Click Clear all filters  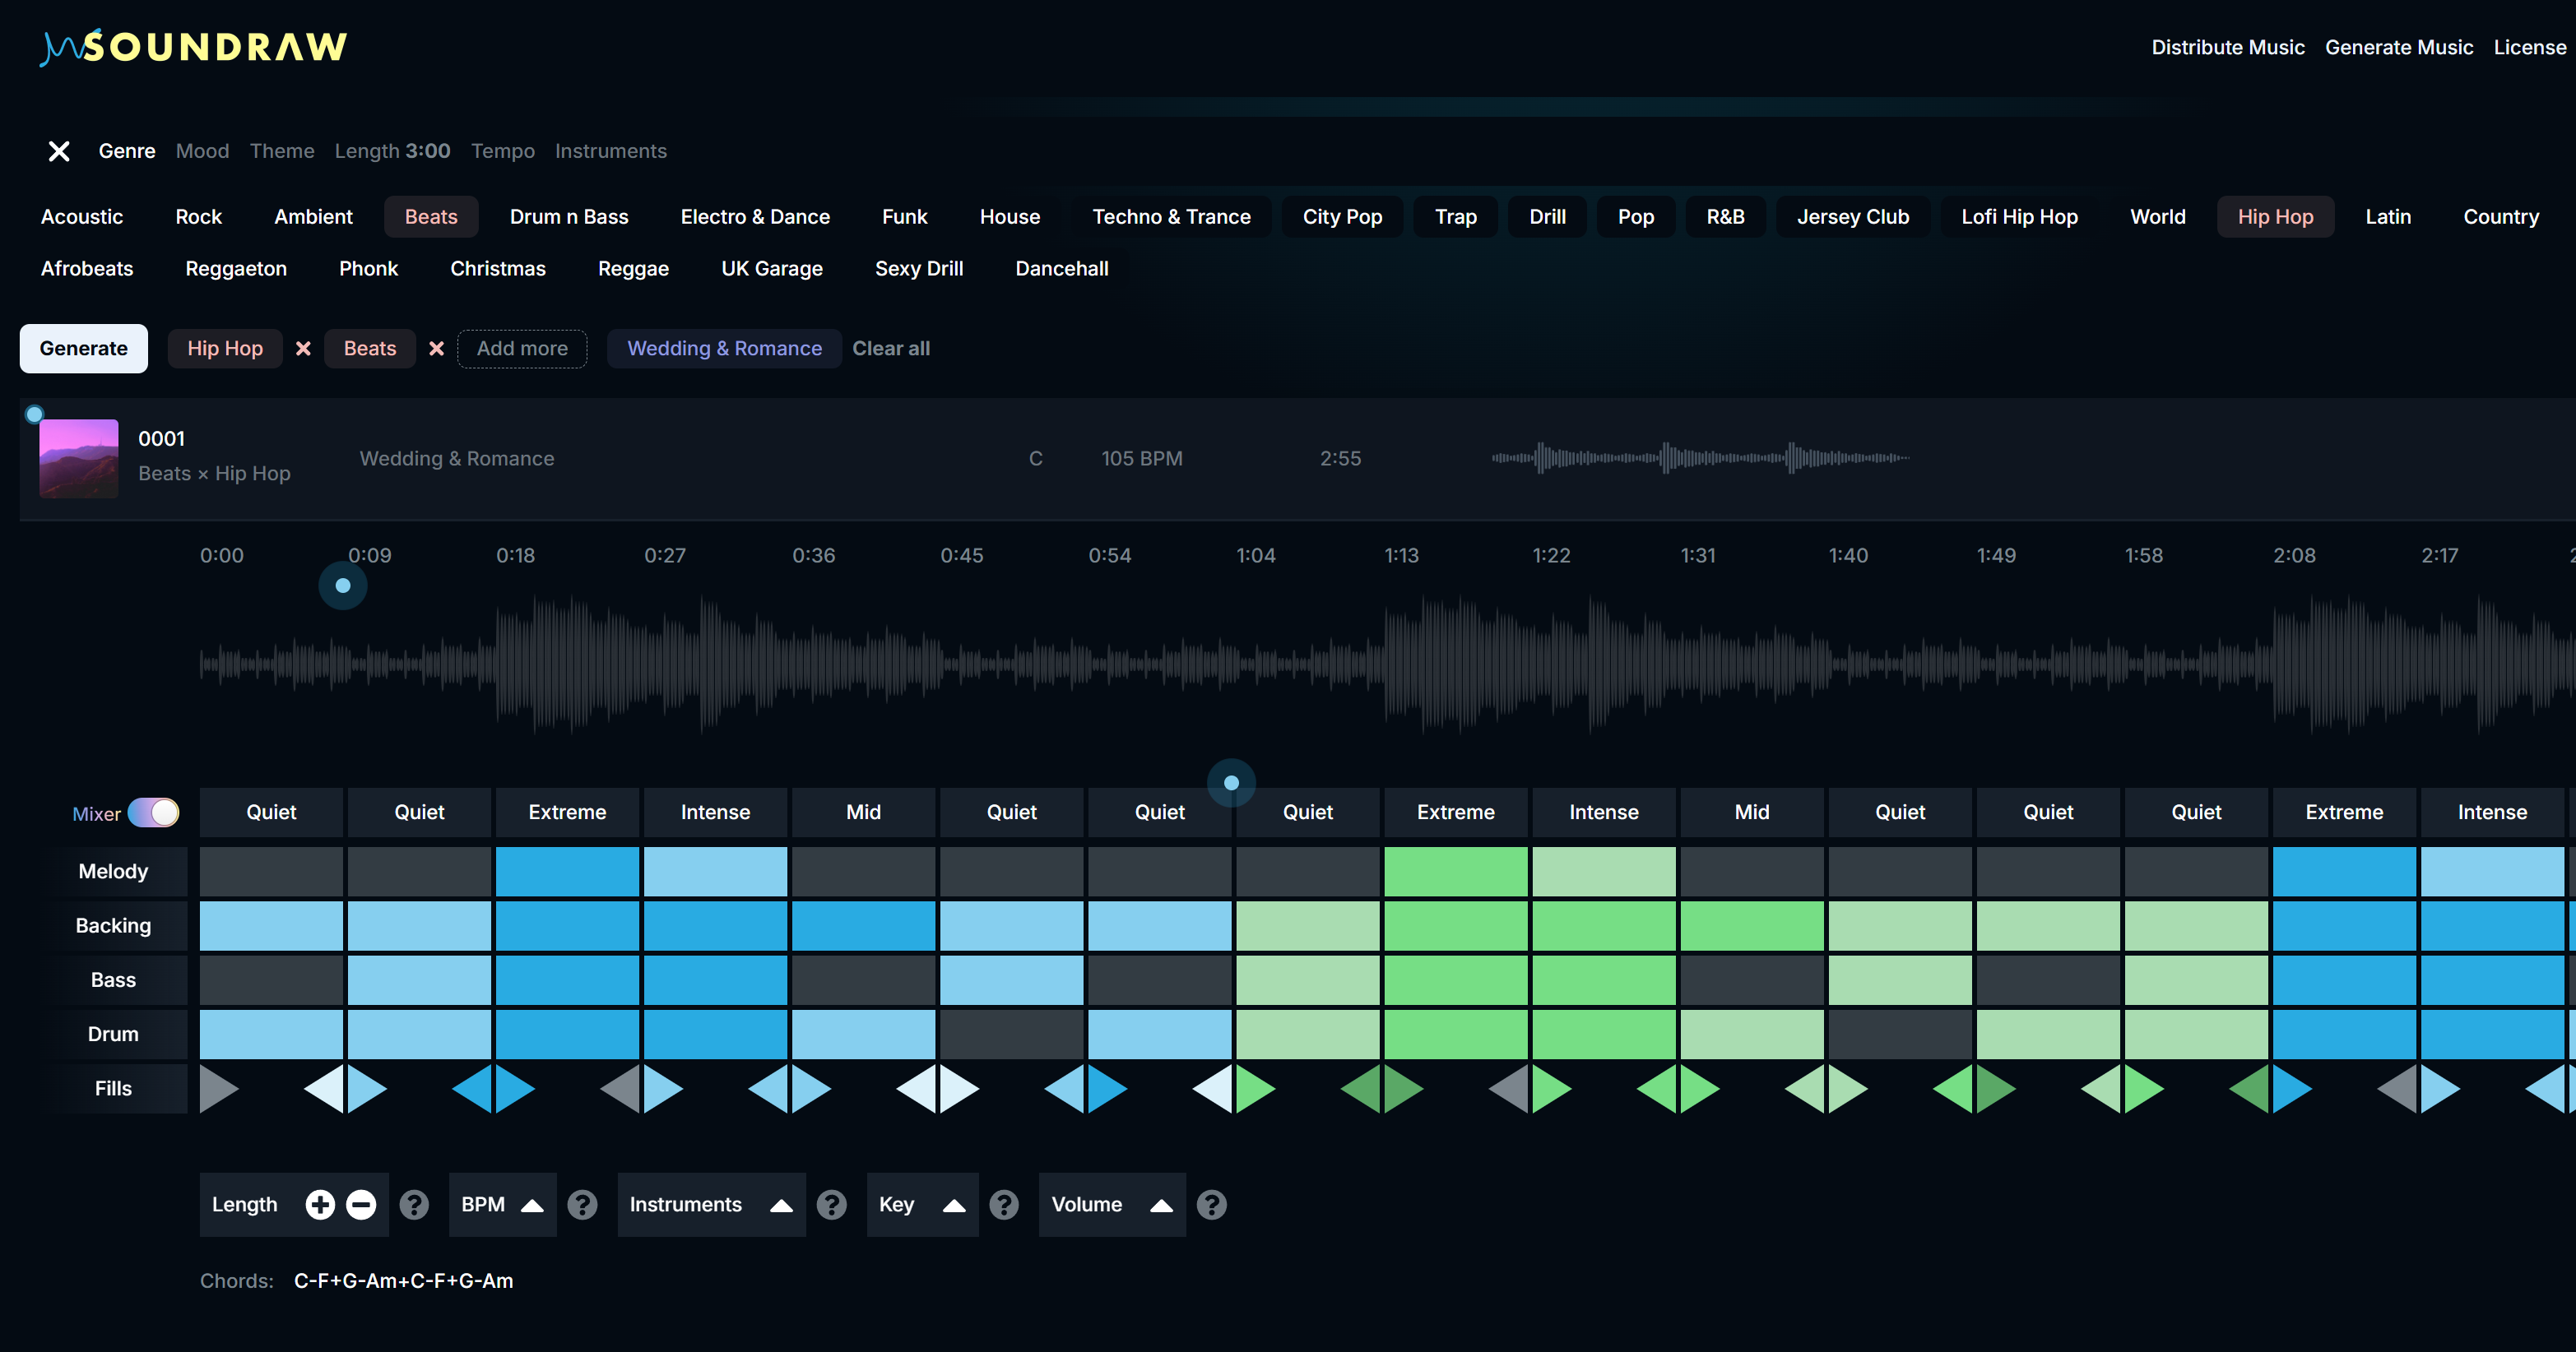click(x=891, y=349)
